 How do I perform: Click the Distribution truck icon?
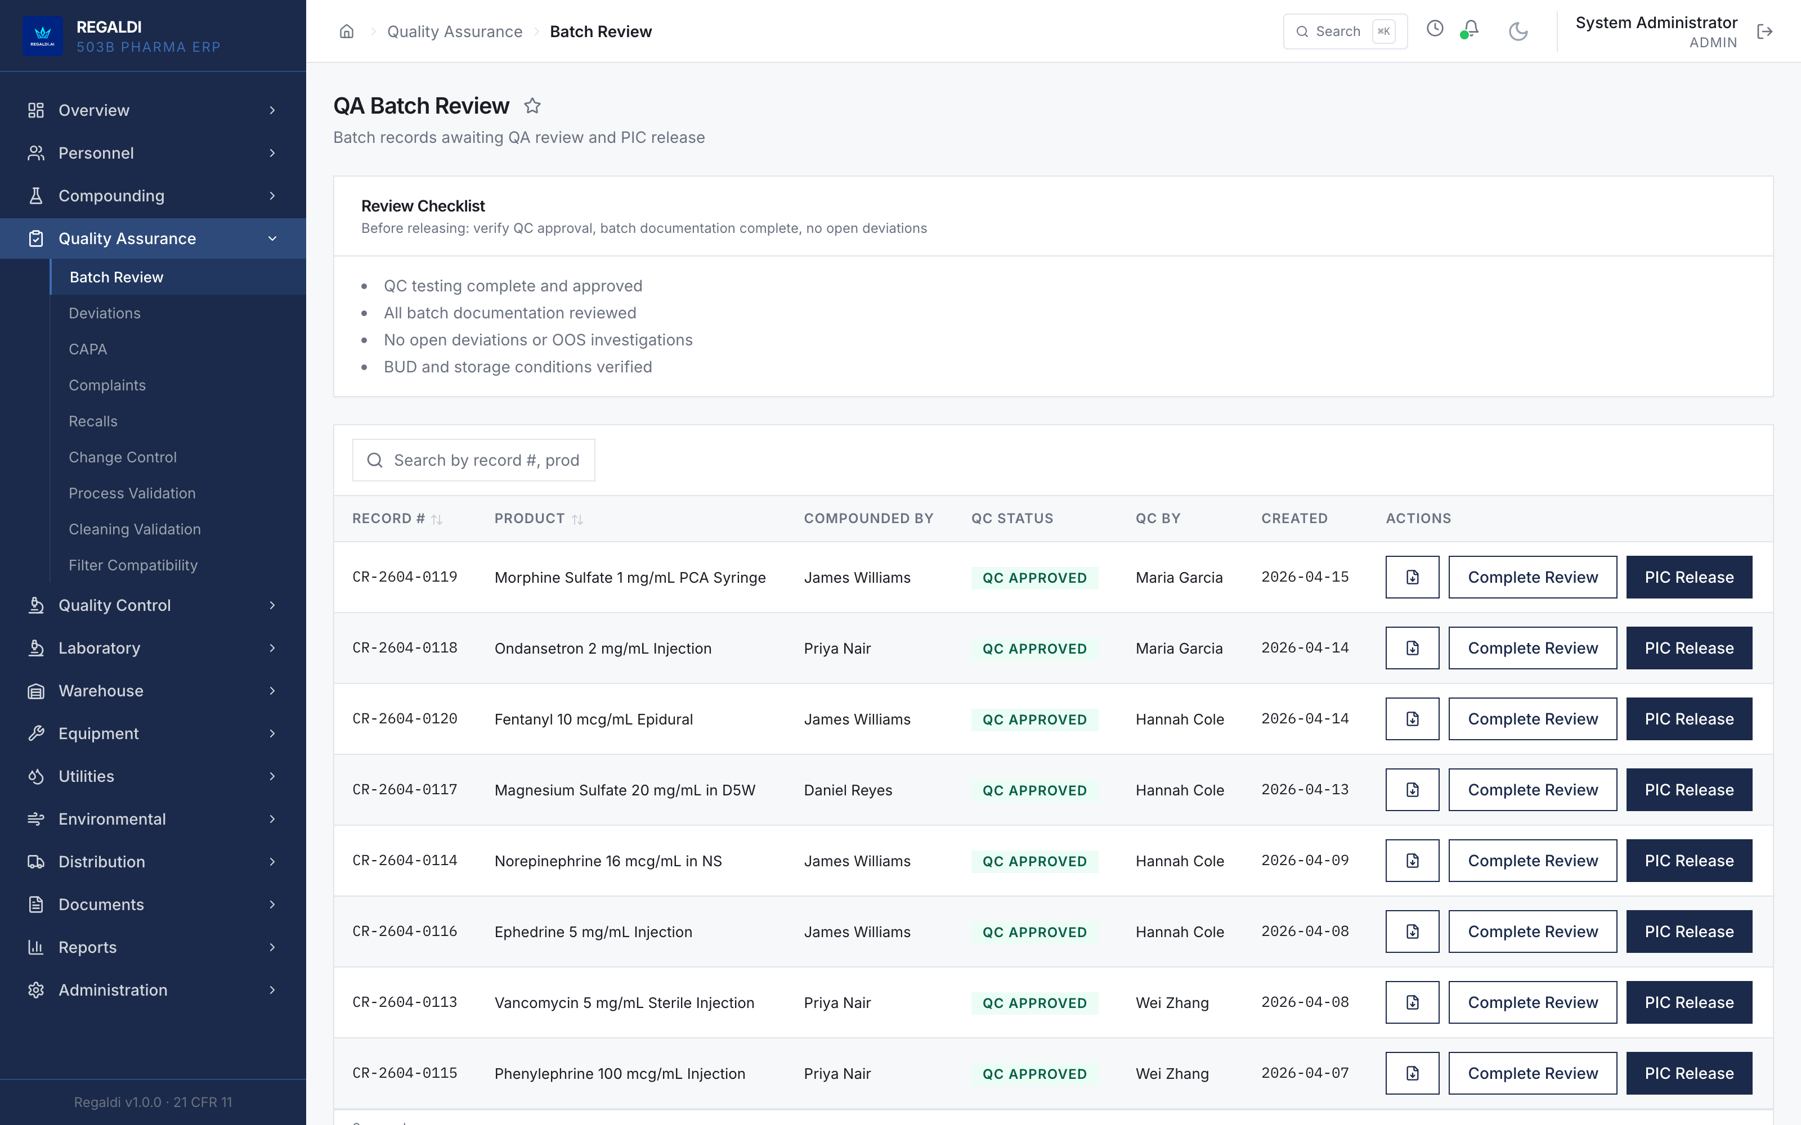click(x=35, y=862)
